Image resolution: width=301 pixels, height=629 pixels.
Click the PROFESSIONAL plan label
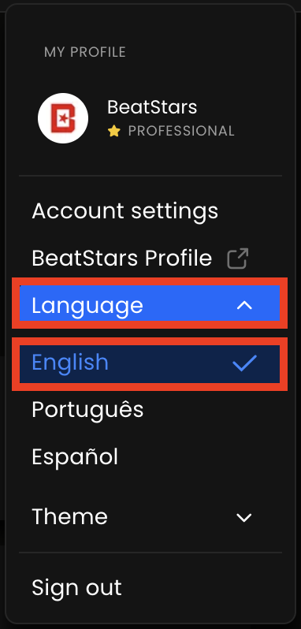point(181,131)
